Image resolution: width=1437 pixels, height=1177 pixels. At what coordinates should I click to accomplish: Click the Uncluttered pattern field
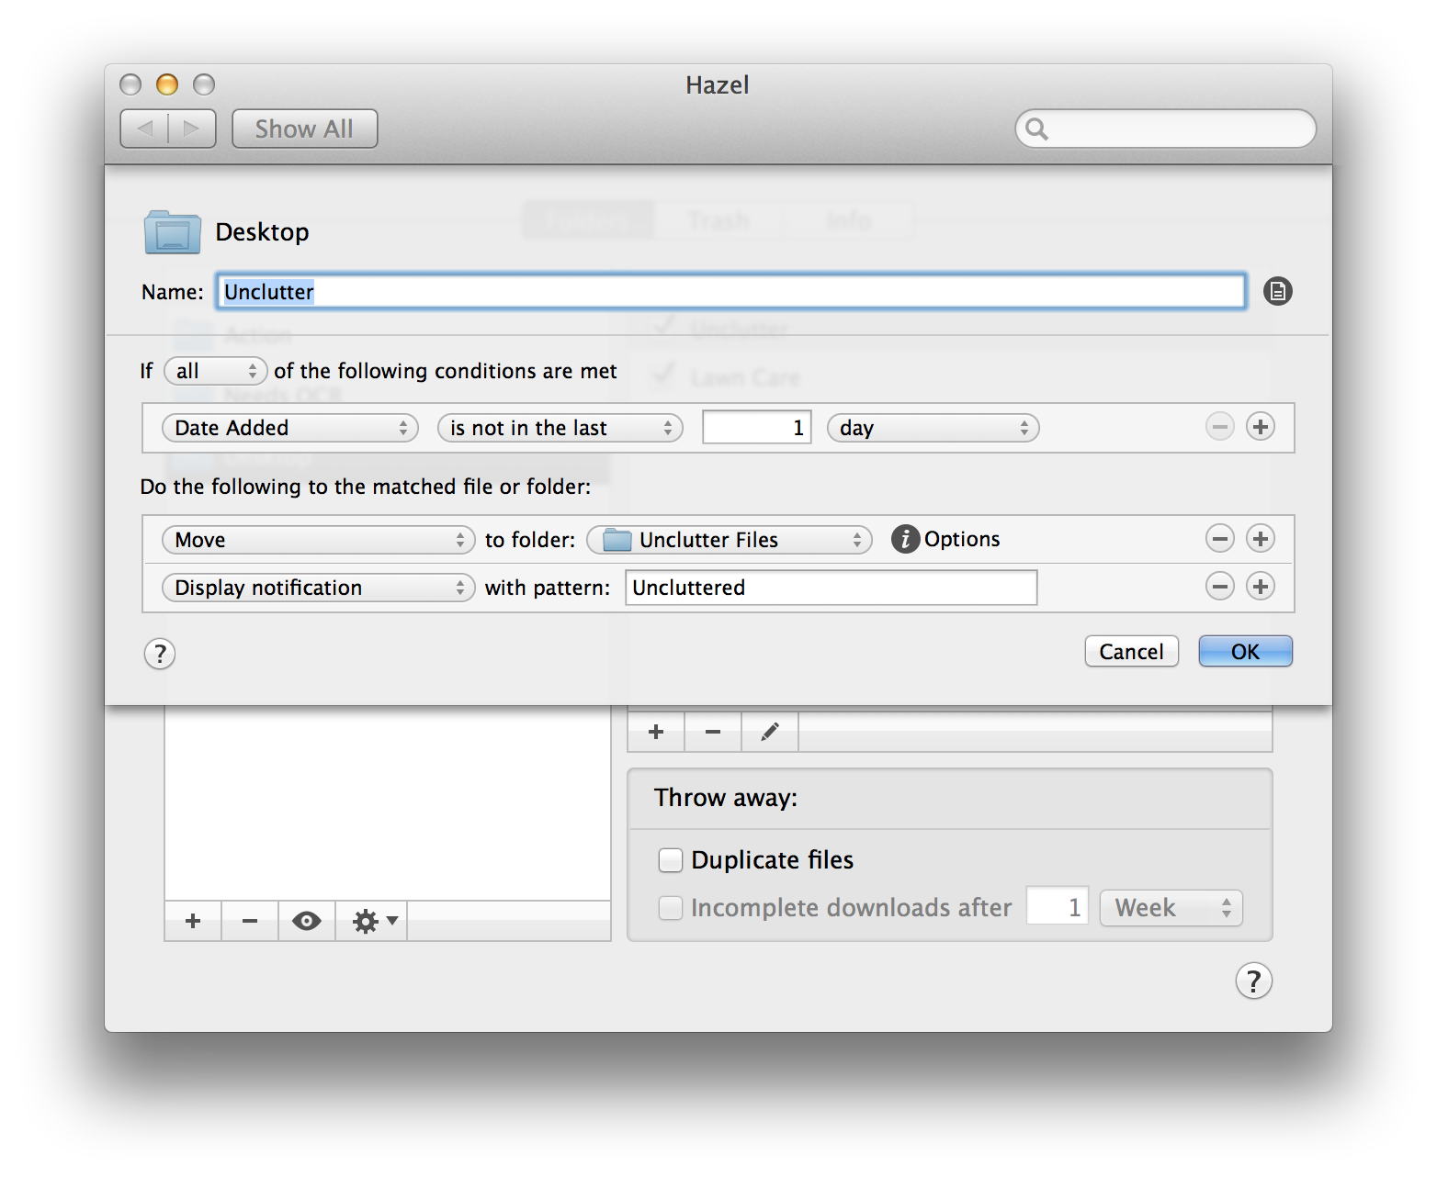pyautogui.click(x=832, y=588)
